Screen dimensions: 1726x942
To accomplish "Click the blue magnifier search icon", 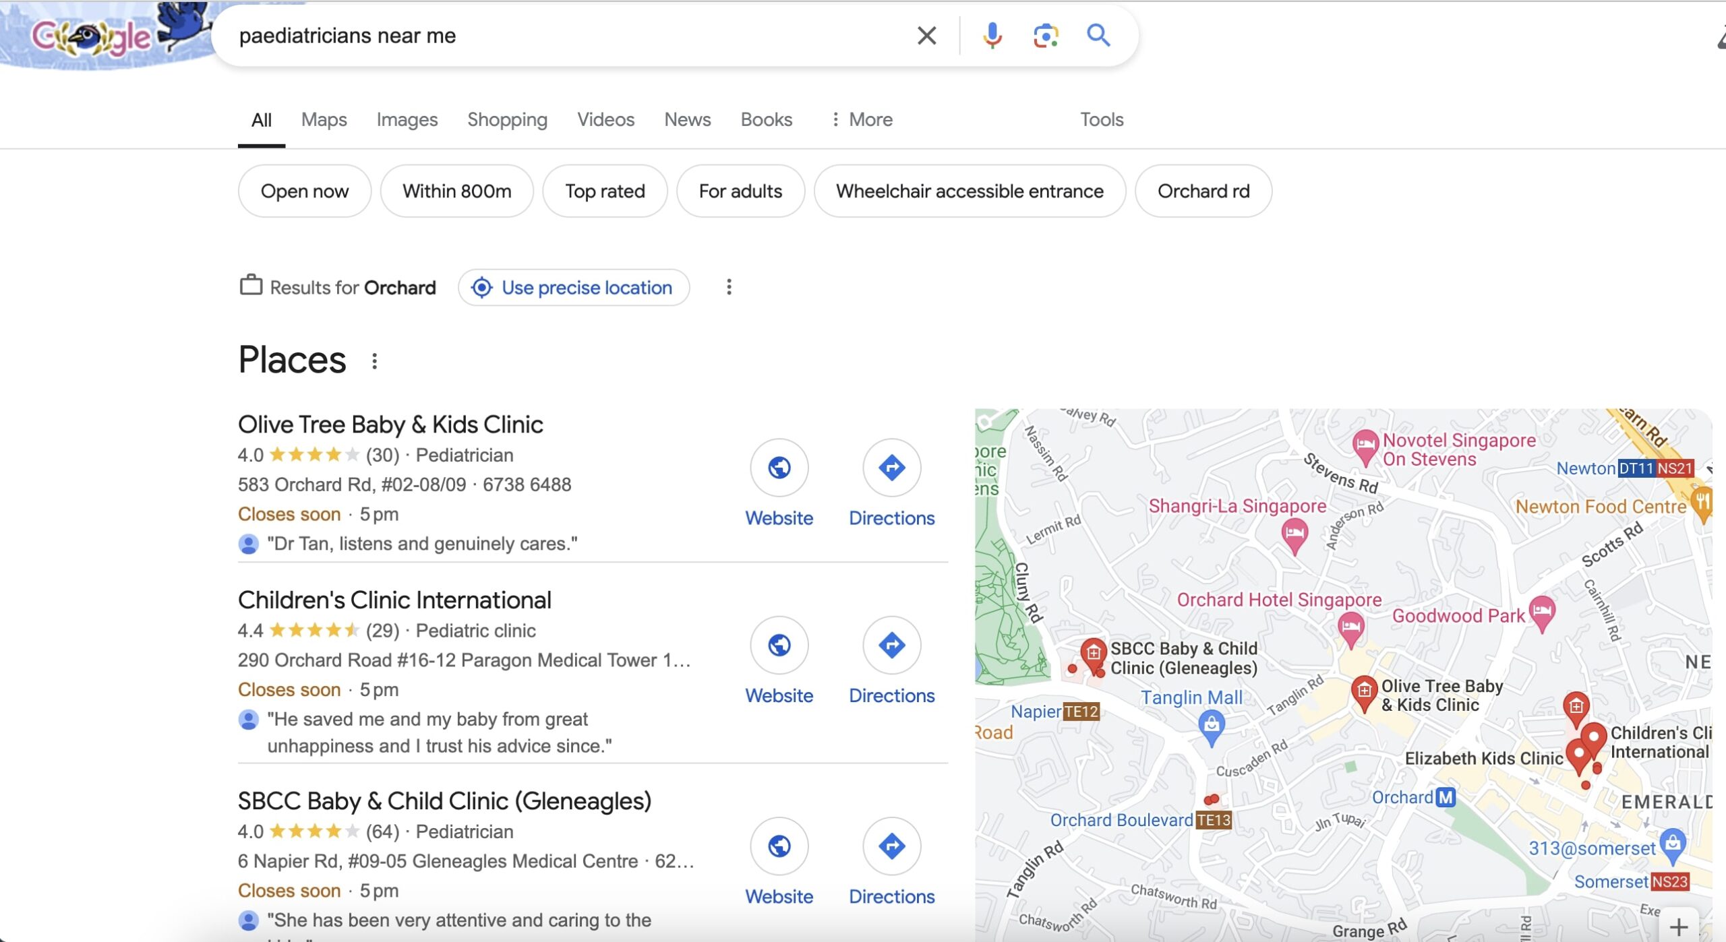I will point(1098,35).
